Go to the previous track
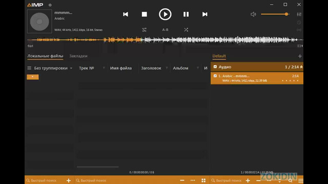 click(x=126, y=14)
